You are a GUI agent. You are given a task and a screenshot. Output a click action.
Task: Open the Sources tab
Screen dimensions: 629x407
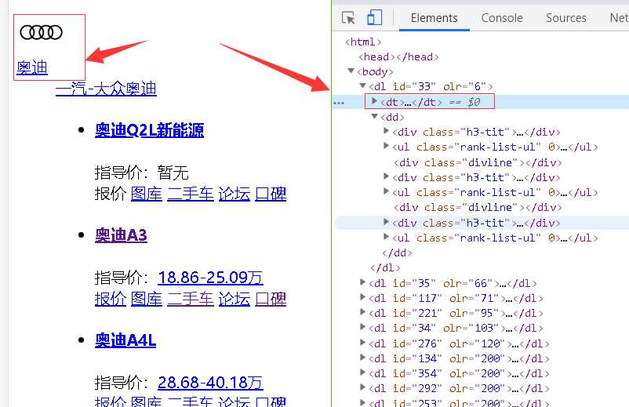565,18
